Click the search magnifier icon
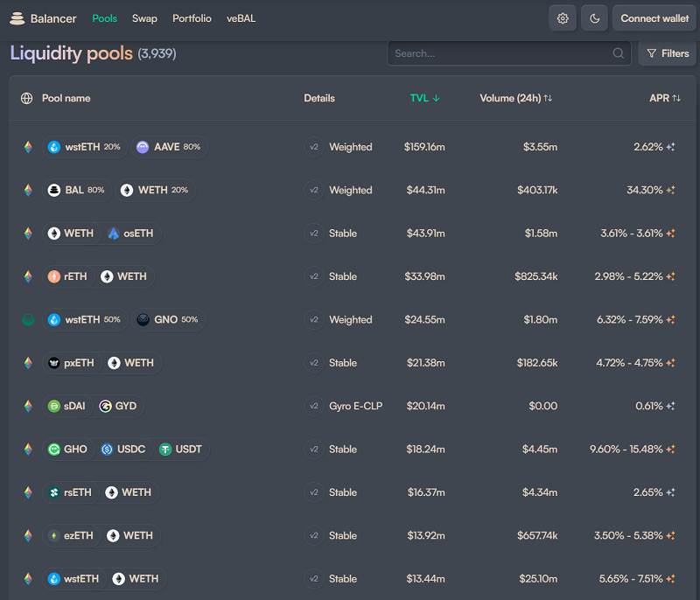The height and width of the screenshot is (600, 700). coord(618,53)
